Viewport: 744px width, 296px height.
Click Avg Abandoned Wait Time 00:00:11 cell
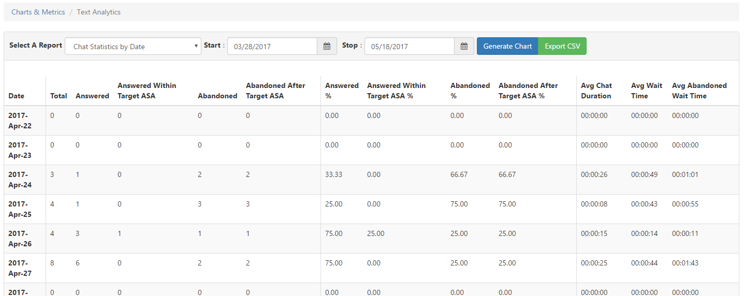tap(685, 233)
